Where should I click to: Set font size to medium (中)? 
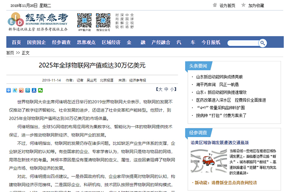click(x=166, y=89)
